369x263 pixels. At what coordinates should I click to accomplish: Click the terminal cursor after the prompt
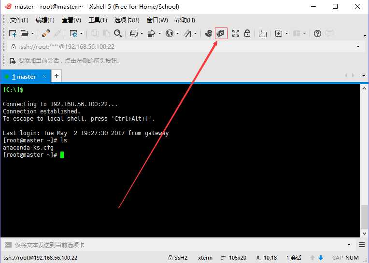pyautogui.click(x=62, y=155)
